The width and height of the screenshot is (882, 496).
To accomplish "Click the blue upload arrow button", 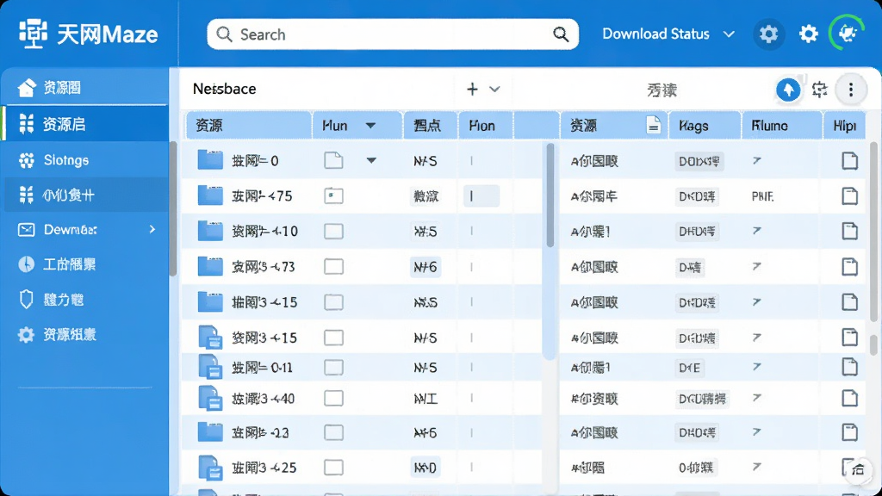I will (788, 90).
